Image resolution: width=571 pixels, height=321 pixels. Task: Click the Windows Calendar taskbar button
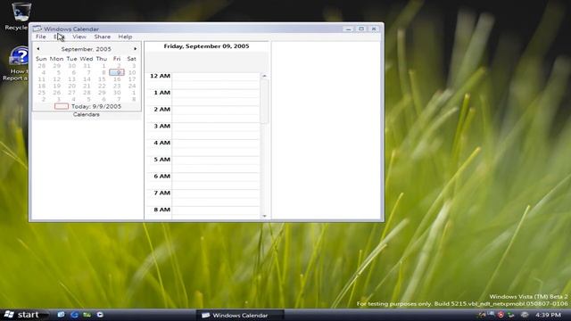point(240,315)
